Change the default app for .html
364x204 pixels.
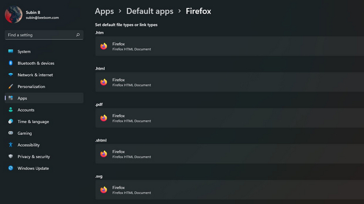tap(230, 82)
